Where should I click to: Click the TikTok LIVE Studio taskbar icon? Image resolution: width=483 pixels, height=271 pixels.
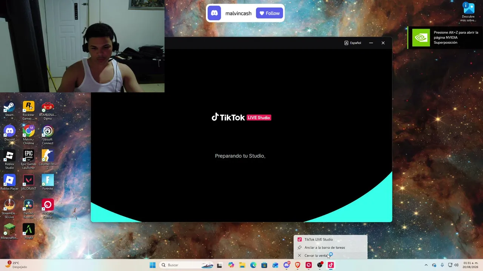click(331, 265)
